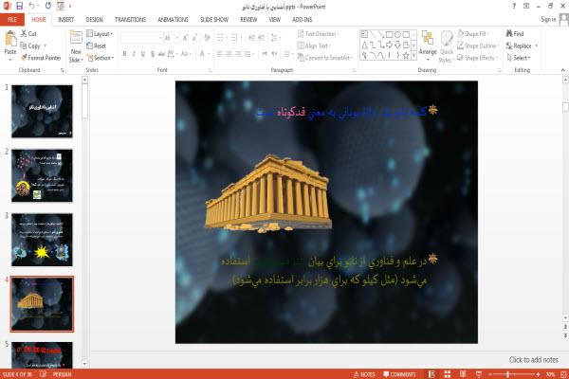Image resolution: width=569 pixels, height=379 pixels.
Task: Toggle Underline formatting
Action: (x=143, y=54)
